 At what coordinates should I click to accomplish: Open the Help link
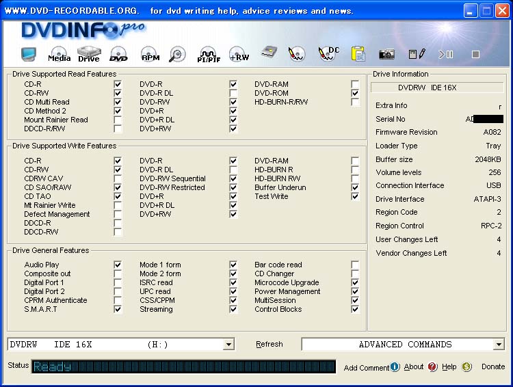click(449, 366)
